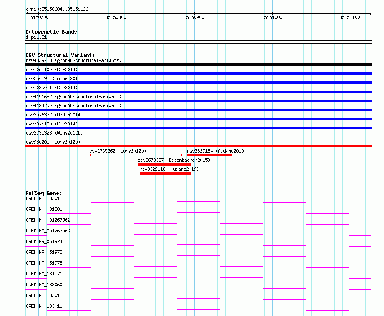Click ruler position 35151000
The height and width of the screenshot is (316, 384).
[x=272, y=17]
